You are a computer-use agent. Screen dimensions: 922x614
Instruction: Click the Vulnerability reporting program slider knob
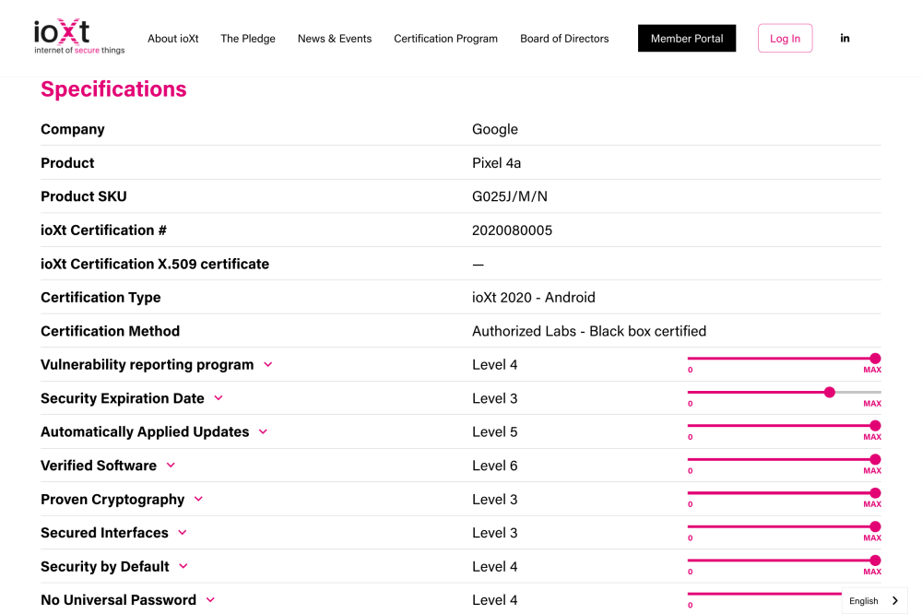click(x=875, y=359)
